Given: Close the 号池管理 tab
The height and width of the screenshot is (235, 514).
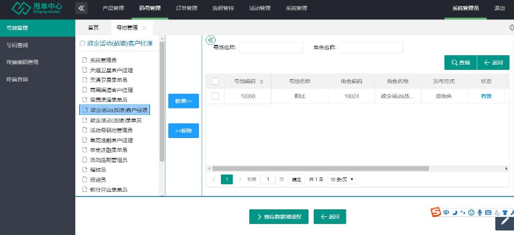Looking at the screenshot, I should [x=144, y=28].
